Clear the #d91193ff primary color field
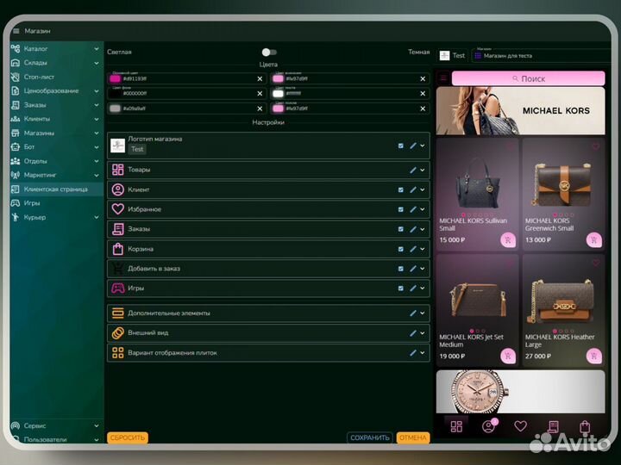Image resolution: width=621 pixels, height=465 pixels. [260, 78]
